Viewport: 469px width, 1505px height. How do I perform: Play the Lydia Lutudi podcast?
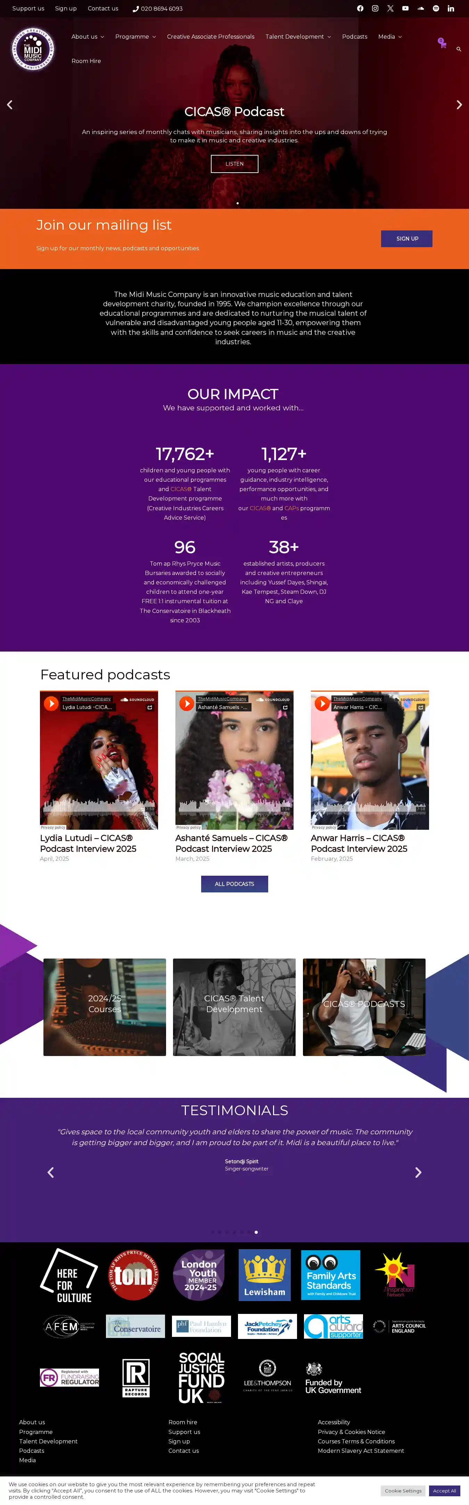coord(51,703)
